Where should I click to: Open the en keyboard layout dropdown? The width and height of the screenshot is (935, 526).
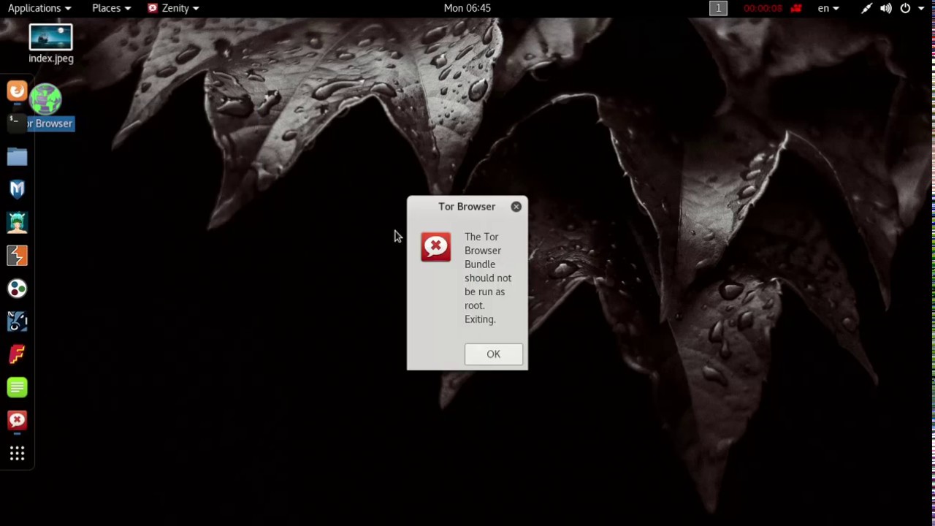tap(828, 8)
